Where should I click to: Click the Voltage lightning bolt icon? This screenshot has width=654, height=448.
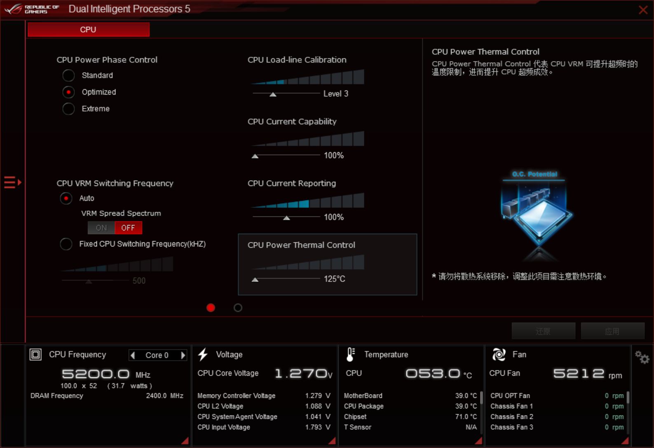(203, 355)
